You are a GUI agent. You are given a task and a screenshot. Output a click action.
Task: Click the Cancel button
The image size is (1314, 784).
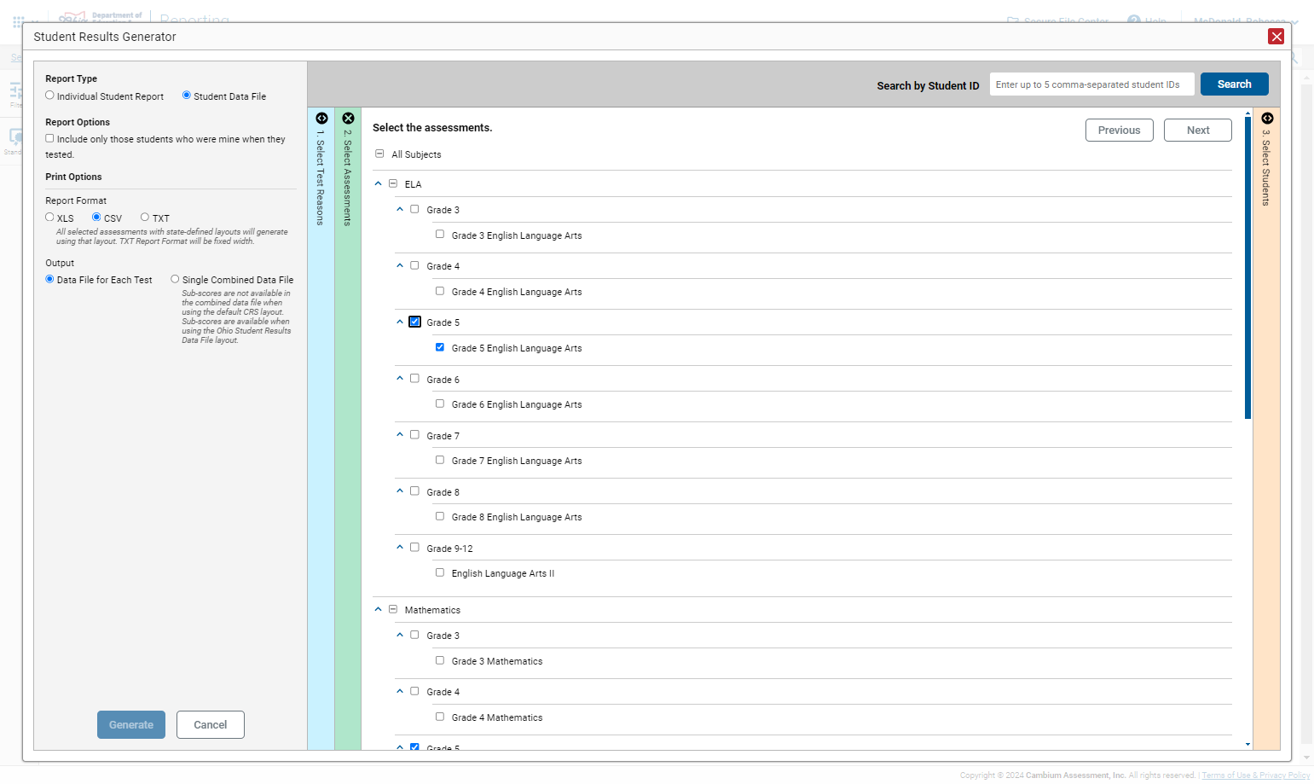(x=210, y=724)
